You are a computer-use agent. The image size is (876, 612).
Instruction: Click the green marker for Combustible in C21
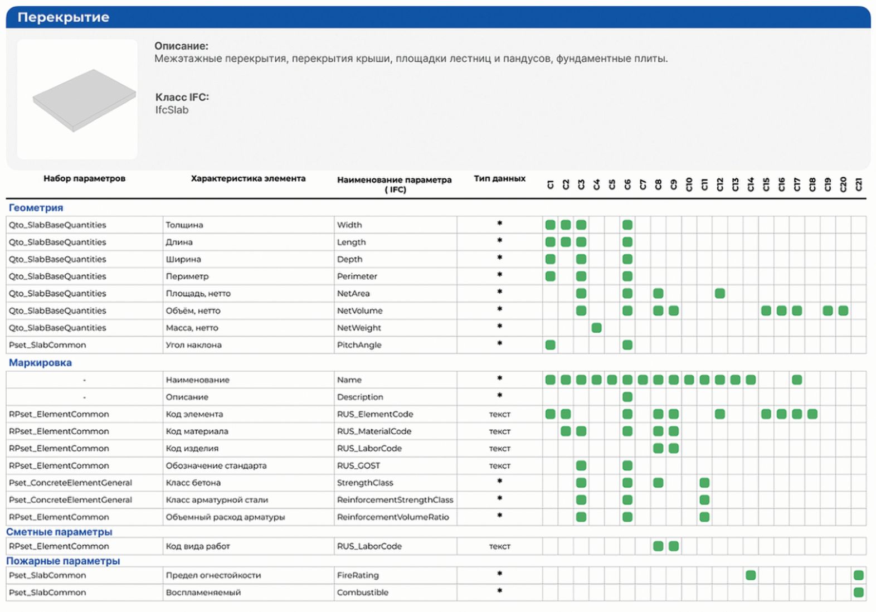[858, 592]
